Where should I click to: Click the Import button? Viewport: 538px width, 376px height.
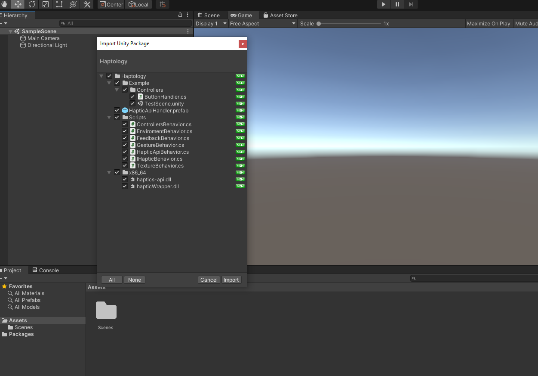pos(231,280)
